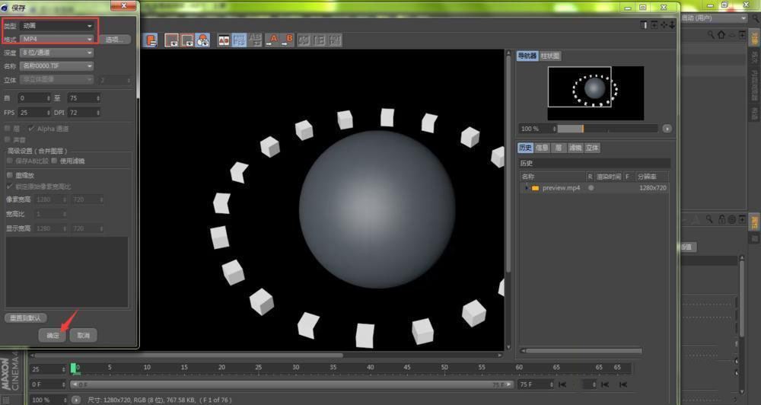Click the 取消 (Cancel) button
761x405 pixels.
click(84, 335)
